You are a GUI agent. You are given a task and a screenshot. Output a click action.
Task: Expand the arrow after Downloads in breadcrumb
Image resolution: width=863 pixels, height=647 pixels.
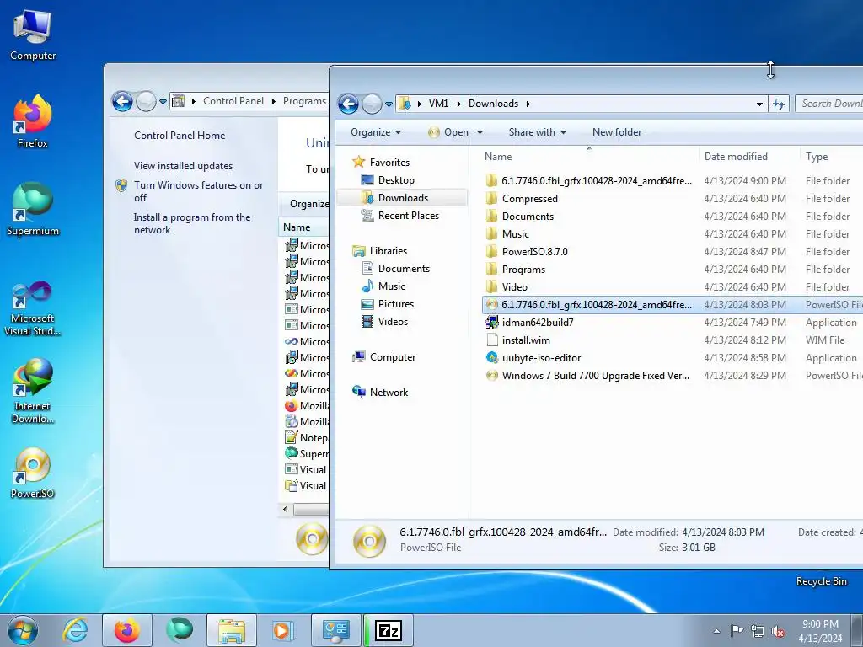(528, 104)
